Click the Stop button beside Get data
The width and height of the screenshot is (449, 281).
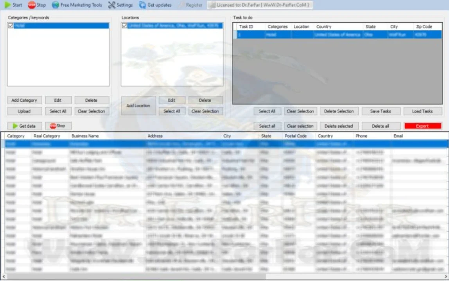pos(58,126)
